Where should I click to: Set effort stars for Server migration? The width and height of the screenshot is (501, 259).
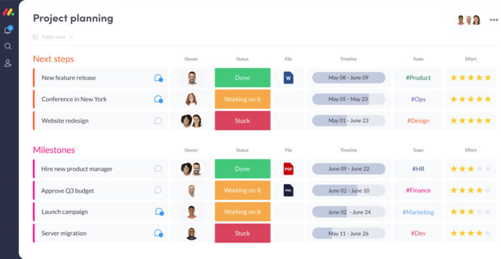[x=470, y=233]
